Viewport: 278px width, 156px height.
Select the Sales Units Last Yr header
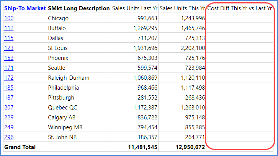pos(134,8)
